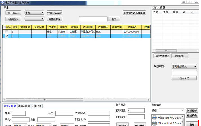The width and height of the screenshot is (201, 126).
Task: Click the 买家昵称 column header
Action: pos(39,27)
